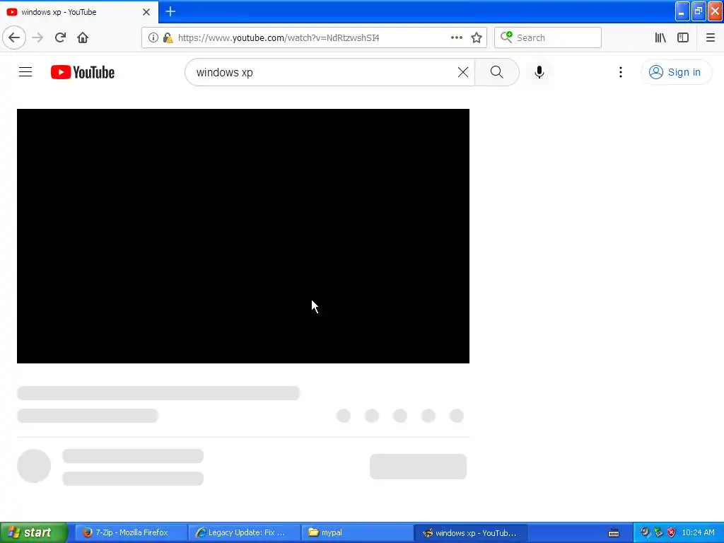The image size is (724, 543).
Task: Click the on-screen keyboard tray icon
Action: [614, 533]
